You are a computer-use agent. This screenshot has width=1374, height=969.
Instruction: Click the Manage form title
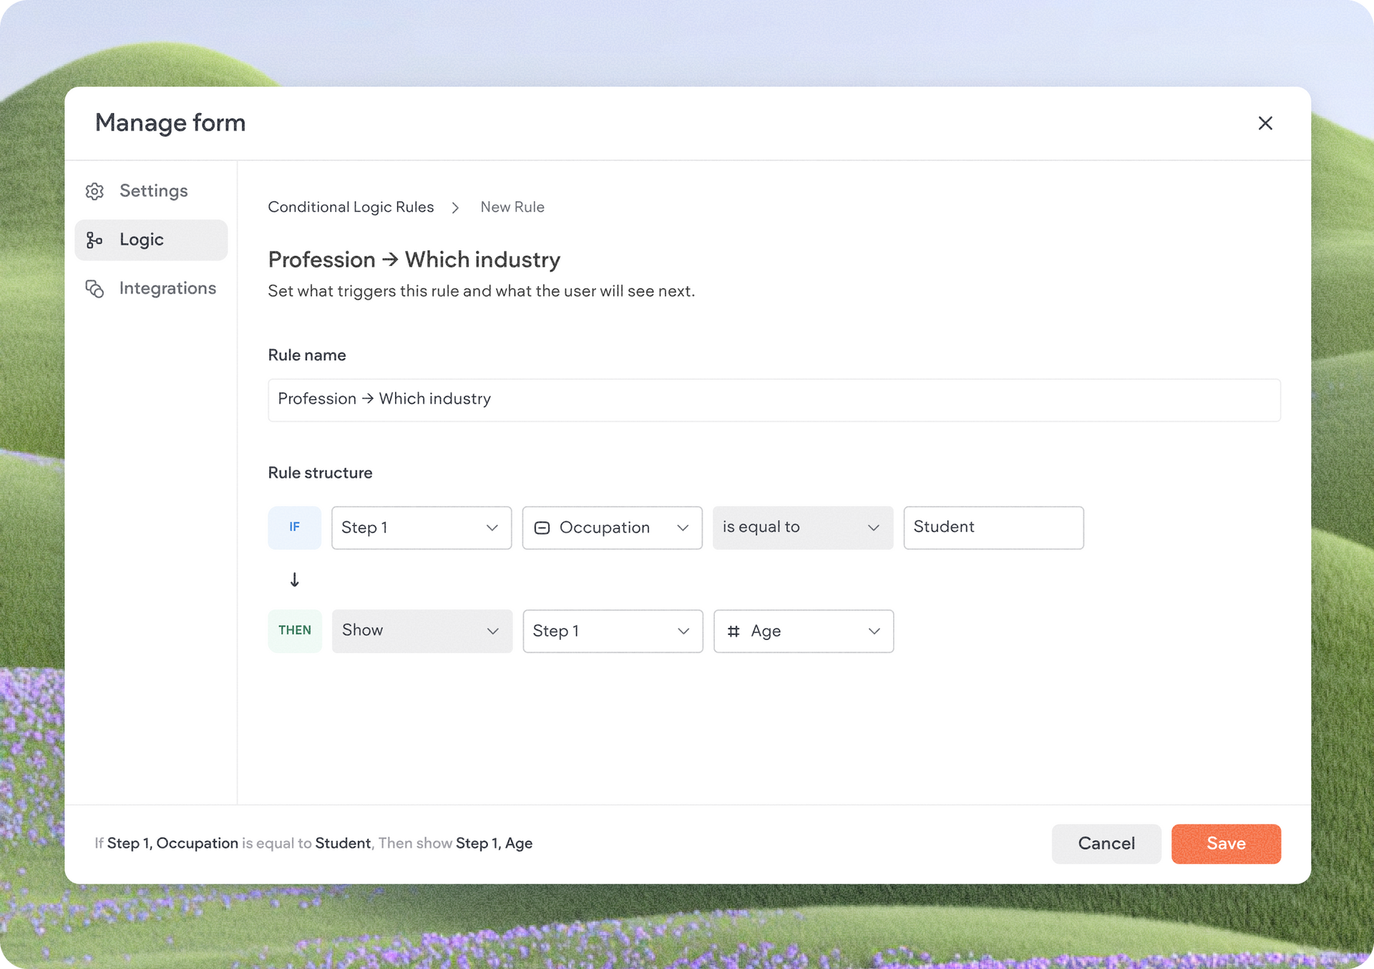pos(170,123)
